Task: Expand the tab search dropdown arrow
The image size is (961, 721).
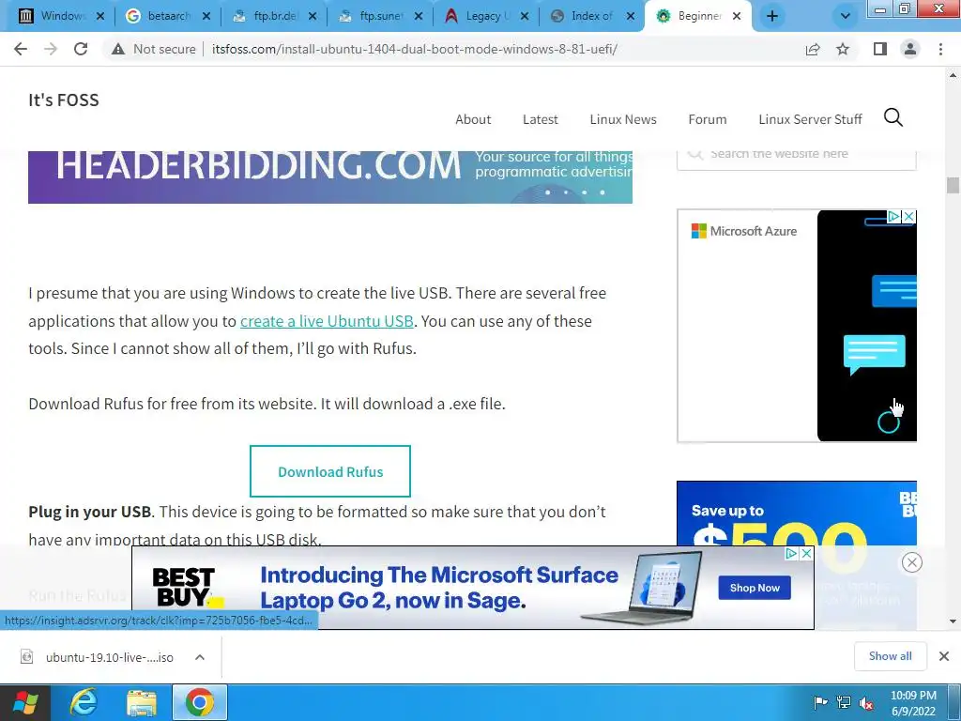Action: pos(846,17)
